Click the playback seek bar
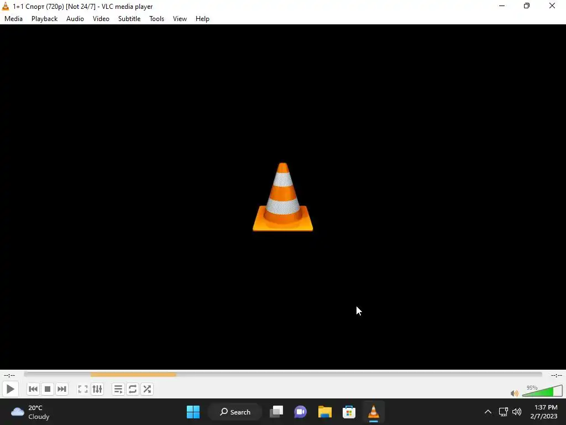The image size is (566, 425). tap(283, 375)
